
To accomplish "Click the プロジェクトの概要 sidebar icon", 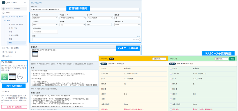I will pyautogui.click(x=3, y=8).
